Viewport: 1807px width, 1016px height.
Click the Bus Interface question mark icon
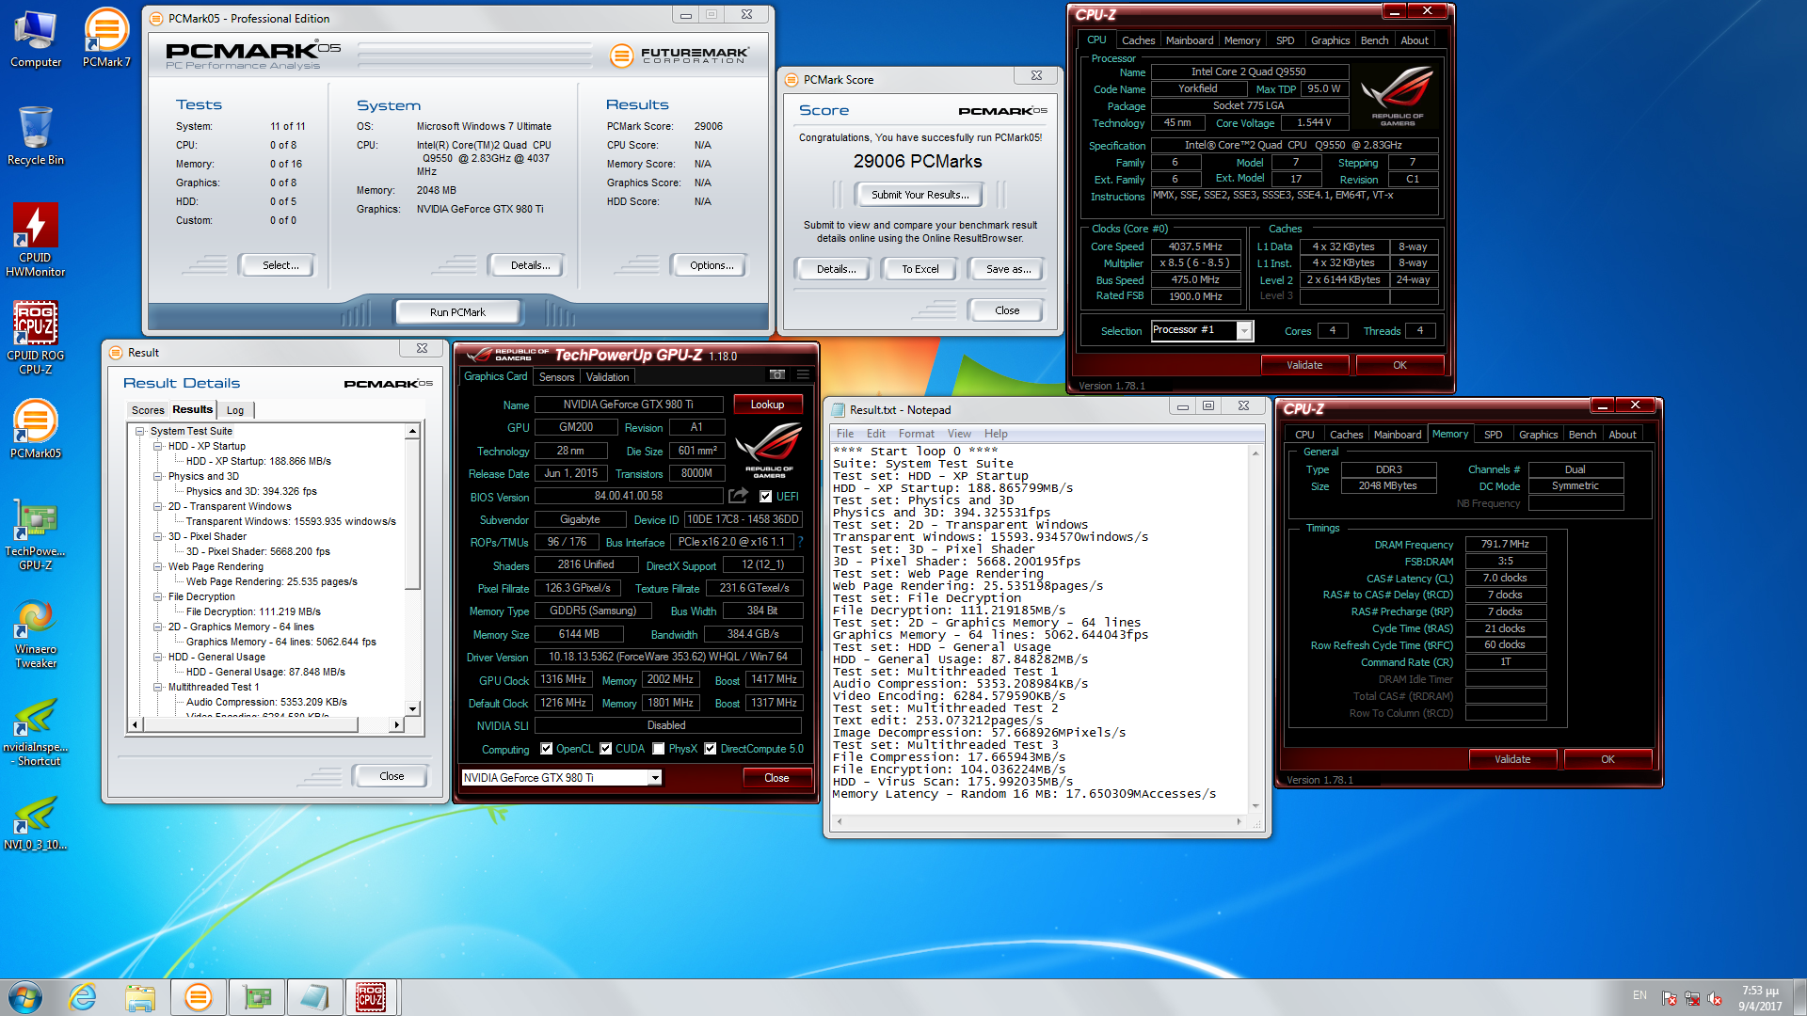(x=800, y=543)
